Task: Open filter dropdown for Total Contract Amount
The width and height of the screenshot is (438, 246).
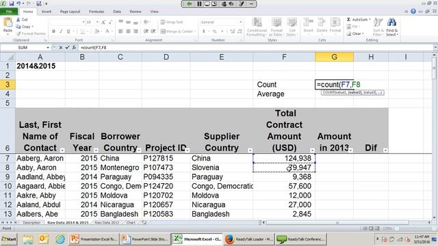Action: 312,150
